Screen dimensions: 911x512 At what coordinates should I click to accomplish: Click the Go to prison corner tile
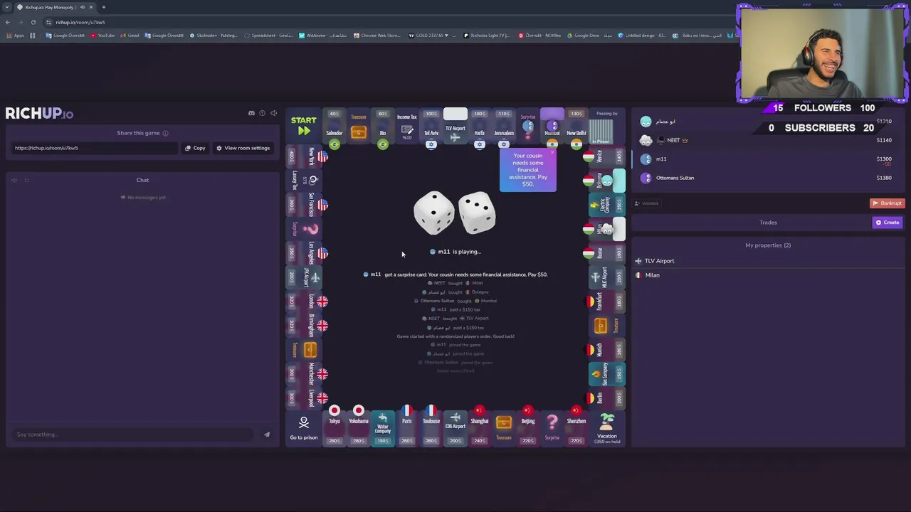[x=304, y=428]
